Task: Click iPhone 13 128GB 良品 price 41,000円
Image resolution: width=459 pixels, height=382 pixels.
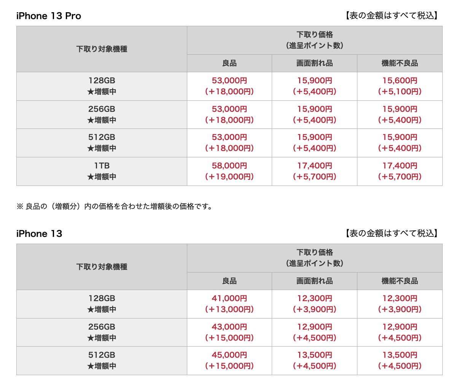Action: click(x=229, y=298)
